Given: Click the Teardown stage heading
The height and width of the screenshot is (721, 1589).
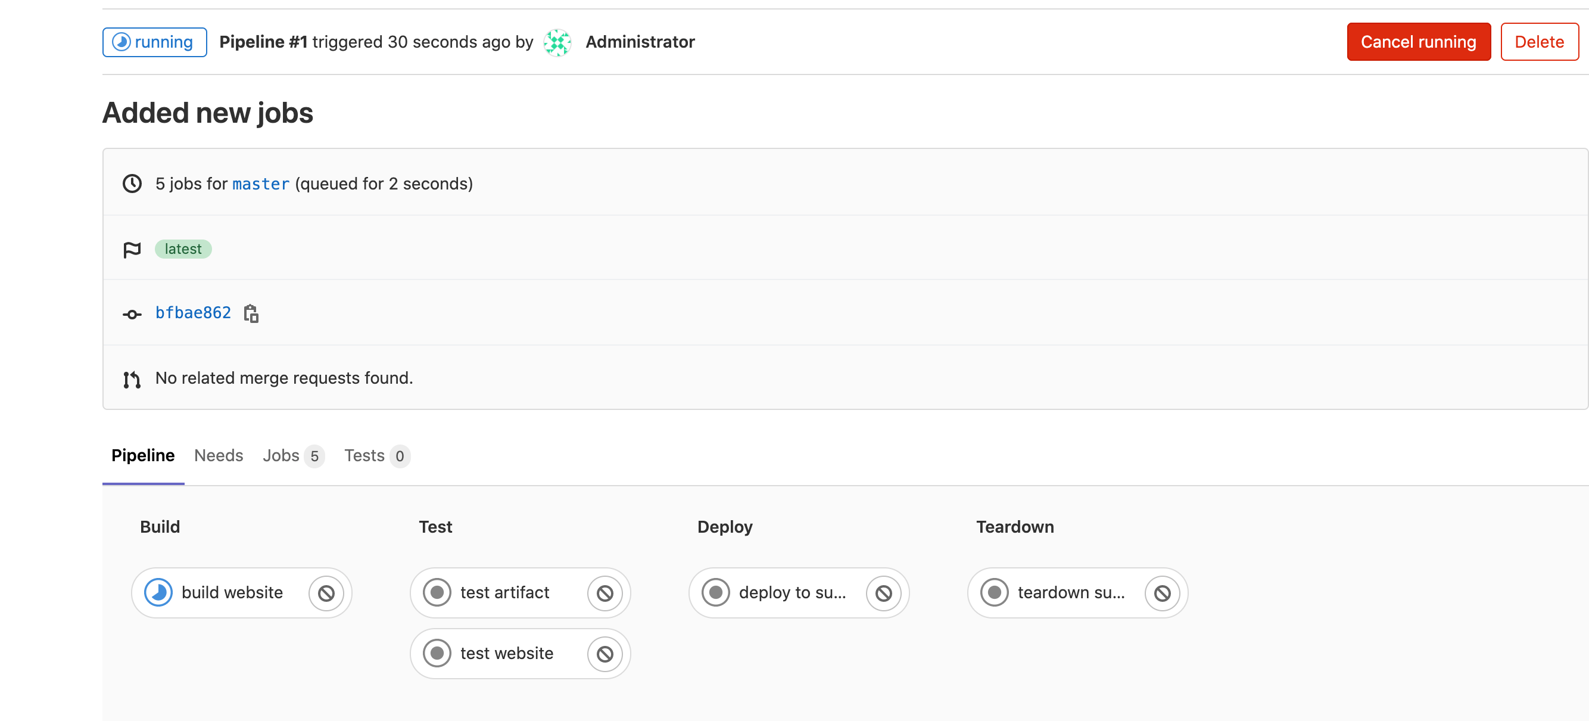Looking at the screenshot, I should pos(1015,527).
